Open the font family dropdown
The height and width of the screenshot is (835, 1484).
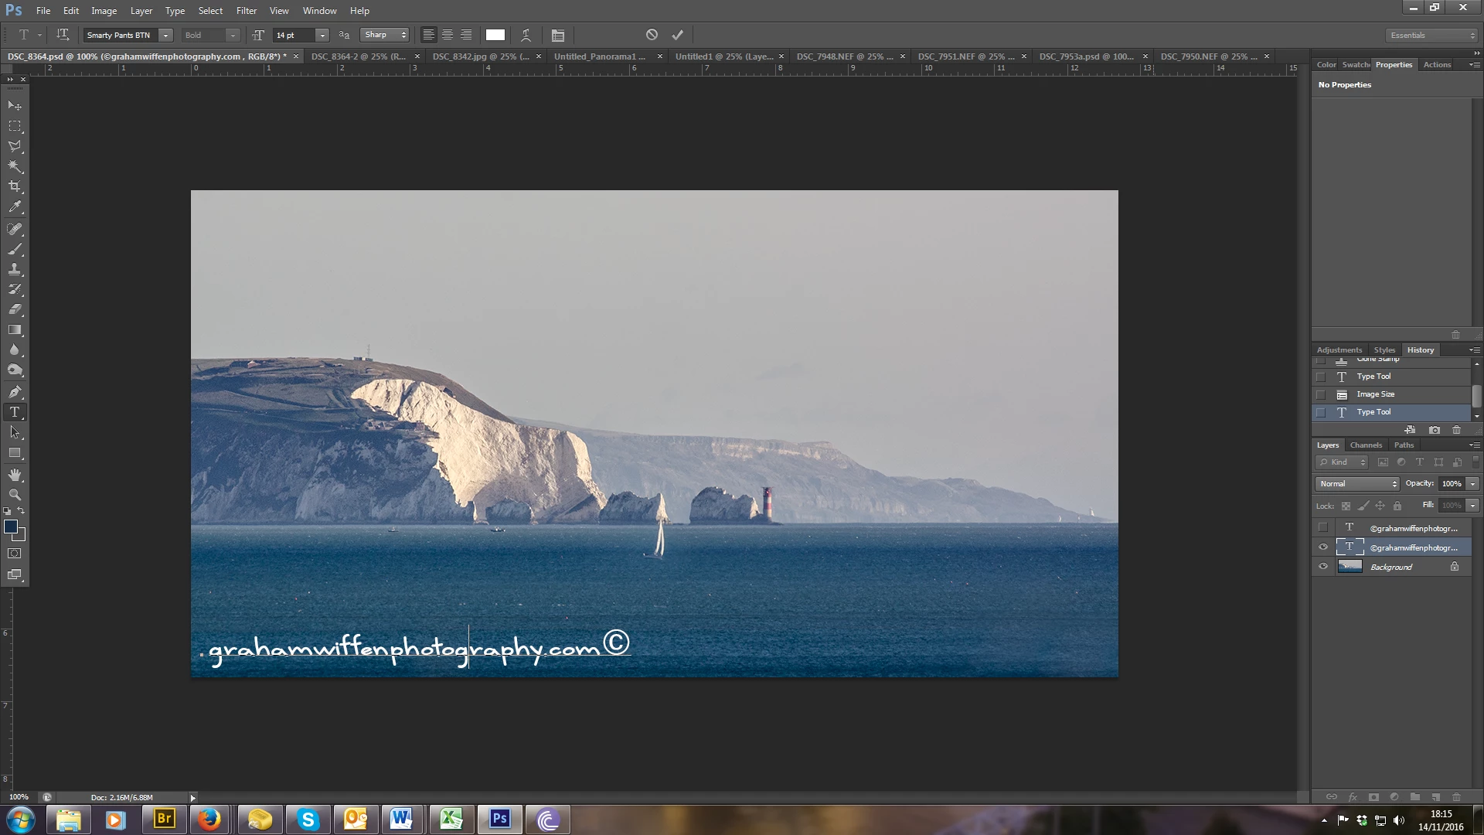[165, 35]
